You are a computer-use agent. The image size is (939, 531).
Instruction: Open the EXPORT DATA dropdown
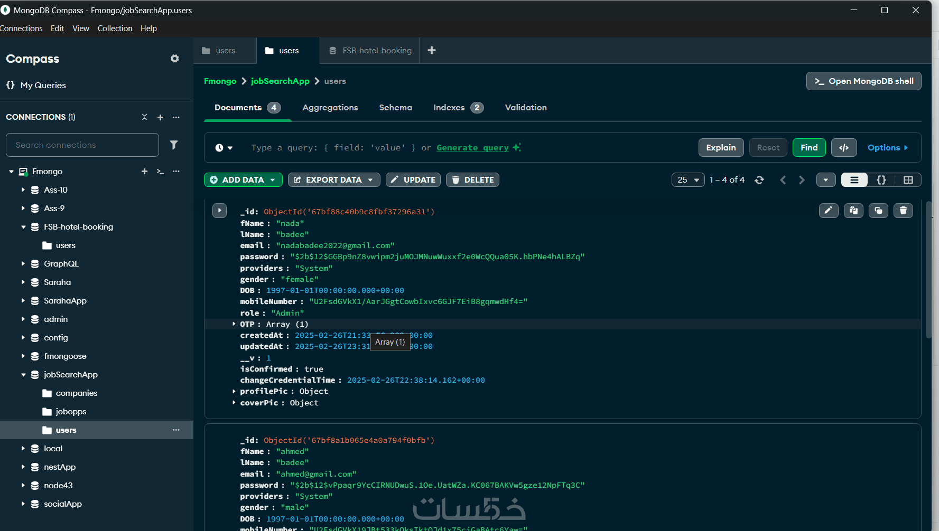click(334, 180)
